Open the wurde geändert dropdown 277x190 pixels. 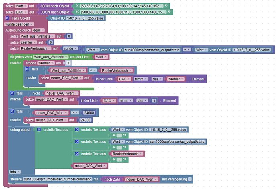pyautogui.click(x=19, y=24)
